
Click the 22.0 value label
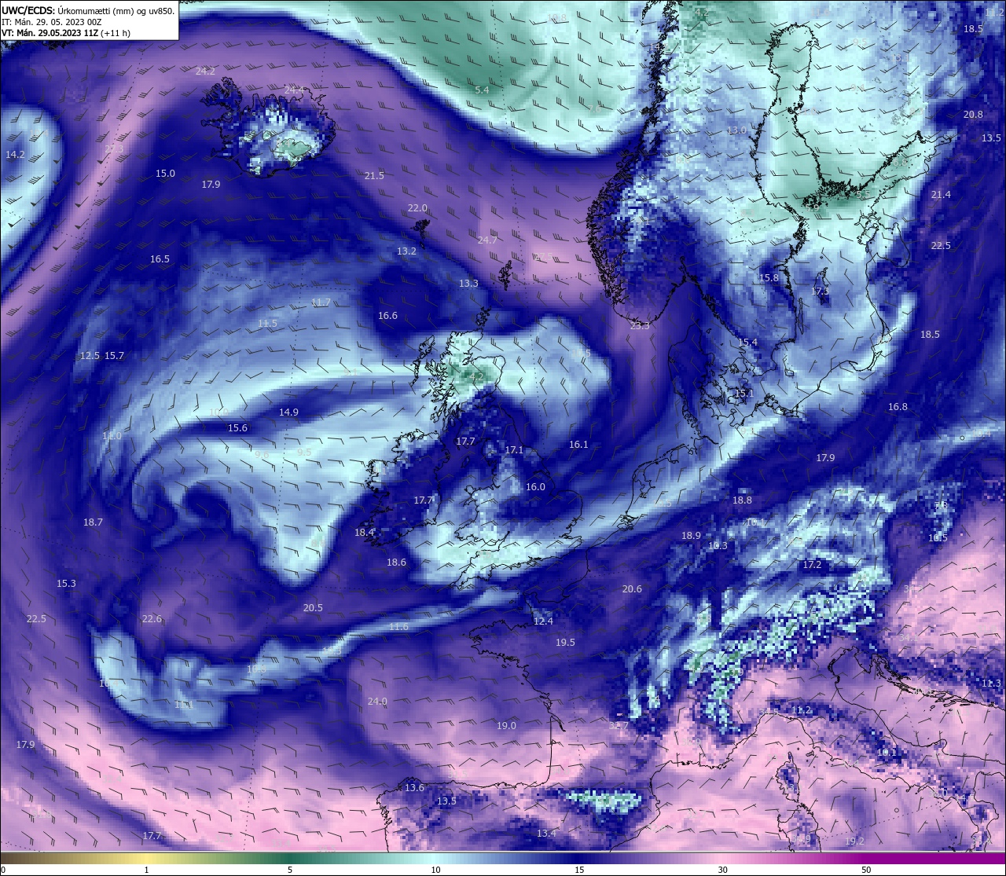coord(417,208)
